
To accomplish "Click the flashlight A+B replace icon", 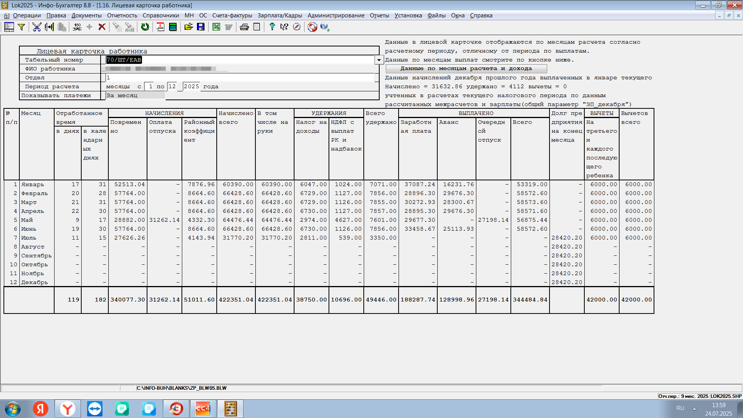I will pos(130,27).
